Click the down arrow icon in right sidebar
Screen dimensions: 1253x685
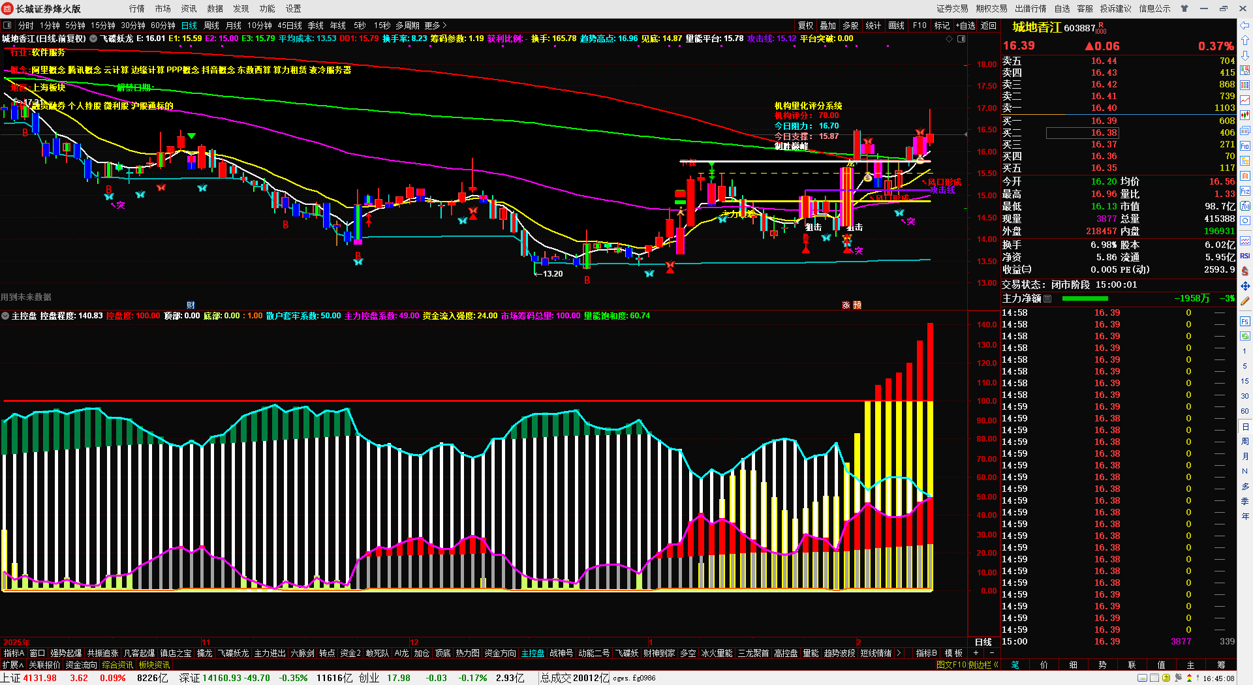1245,55
